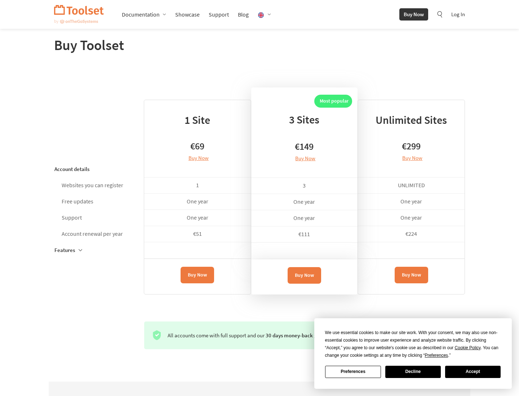Click orange Buy Now for Unlimited Sites

[x=412, y=275]
